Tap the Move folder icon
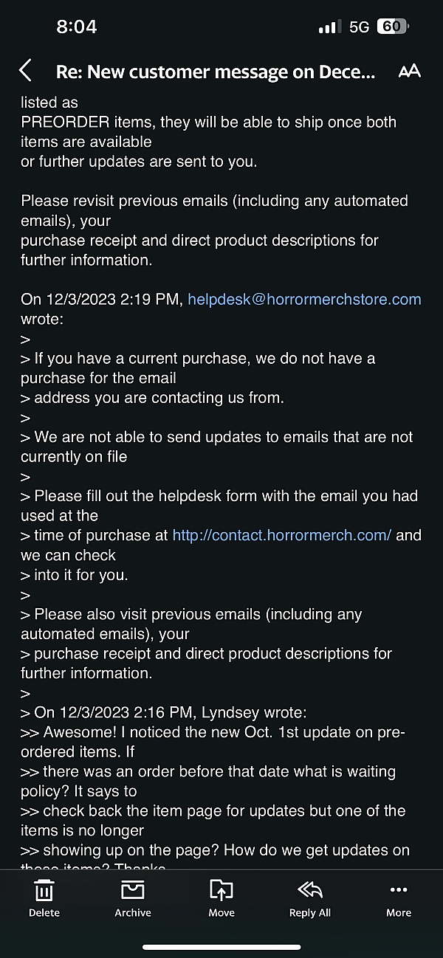The width and height of the screenshot is (443, 958). tap(221, 890)
